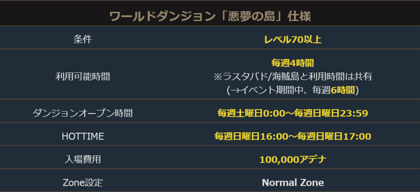Select the Zone設定 row label
Screen dimensions: 420x192
pyautogui.click(x=83, y=182)
